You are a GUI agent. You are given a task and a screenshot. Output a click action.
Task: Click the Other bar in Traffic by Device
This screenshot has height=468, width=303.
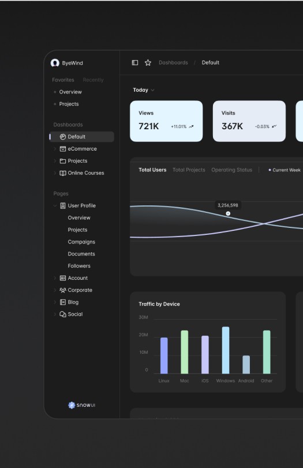pos(267,352)
